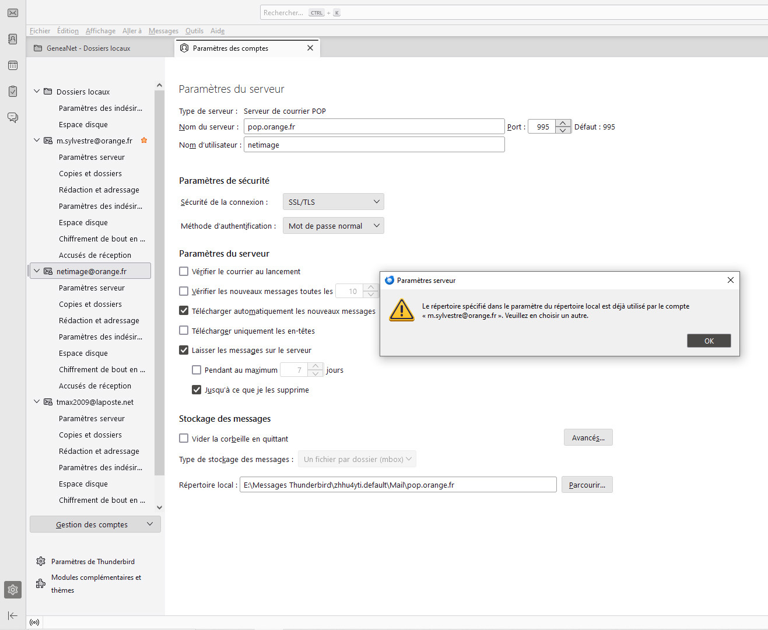Image resolution: width=768 pixels, height=630 pixels.
Task: Close the Paramètres des comptes tab
Action: (310, 48)
